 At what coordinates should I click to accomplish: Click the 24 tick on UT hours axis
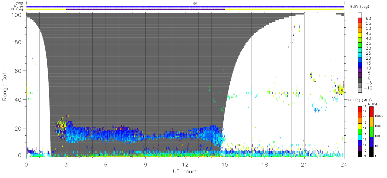click(344, 164)
